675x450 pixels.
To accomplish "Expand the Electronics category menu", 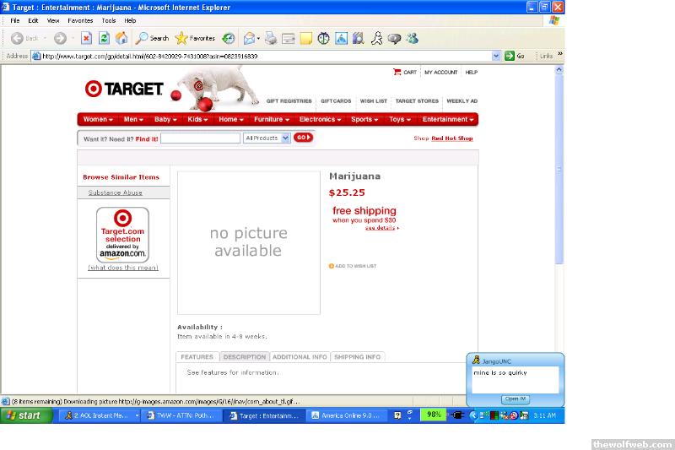I will (320, 119).
